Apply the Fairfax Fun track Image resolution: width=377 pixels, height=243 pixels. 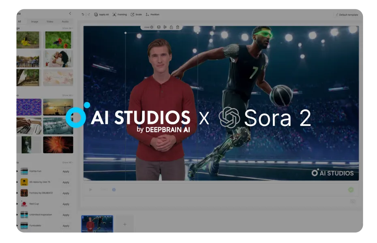coord(66,171)
